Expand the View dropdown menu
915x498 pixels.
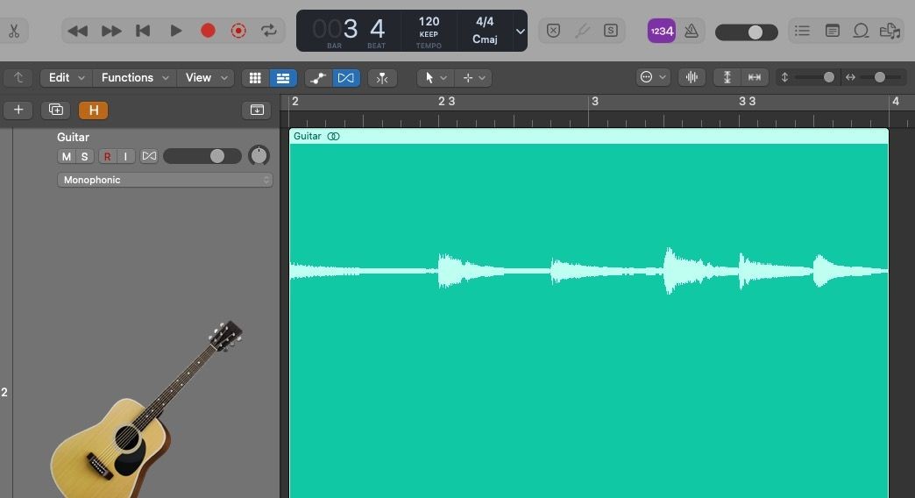point(205,78)
